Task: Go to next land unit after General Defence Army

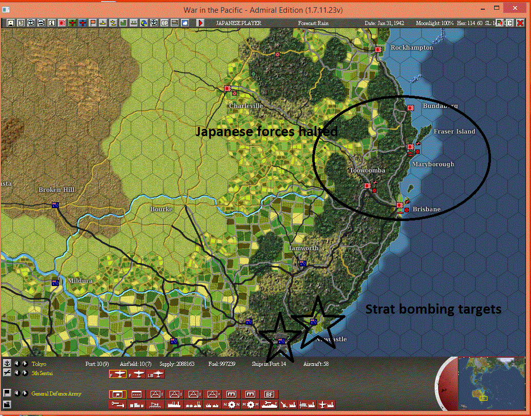Action: coord(25,393)
